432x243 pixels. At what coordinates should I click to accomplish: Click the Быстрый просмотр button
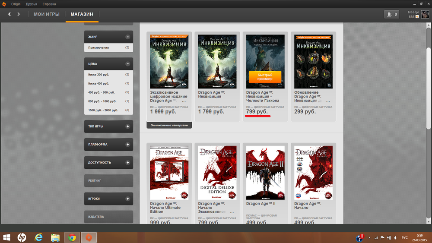pyautogui.click(x=265, y=77)
